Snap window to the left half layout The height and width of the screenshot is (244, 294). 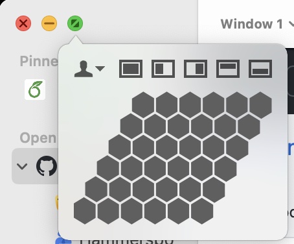pos(163,69)
